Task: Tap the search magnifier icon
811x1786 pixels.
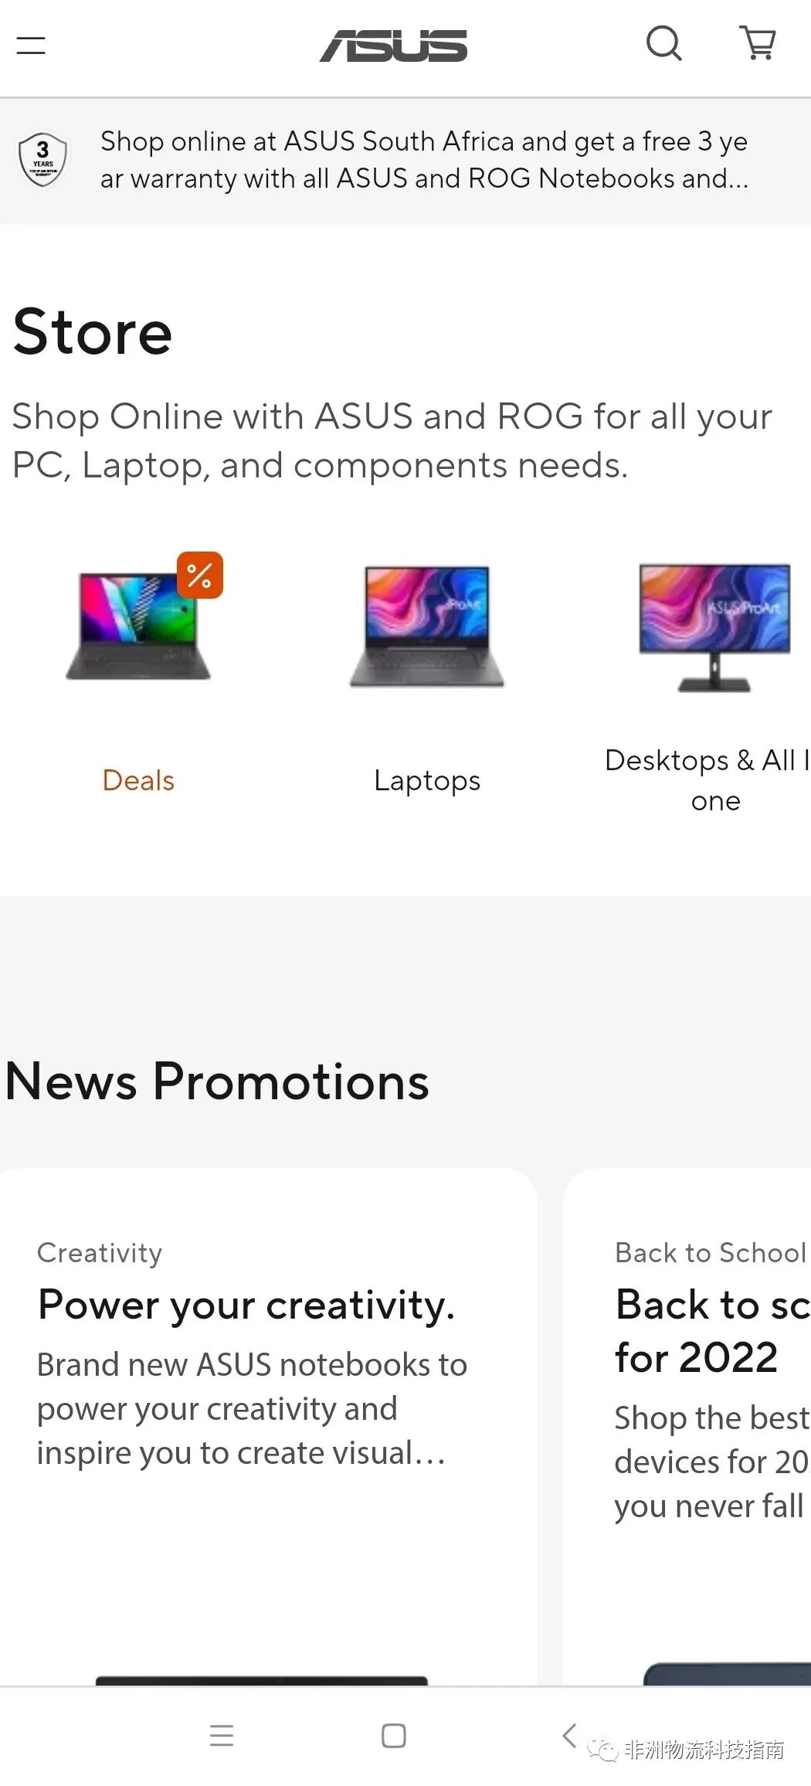Action: tap(663, 43)
